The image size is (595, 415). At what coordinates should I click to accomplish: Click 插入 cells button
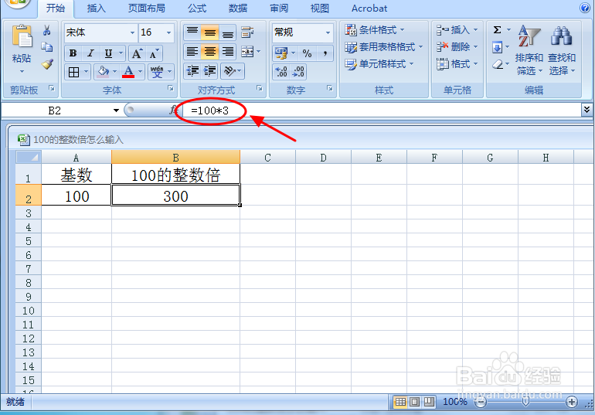[457, 29]
